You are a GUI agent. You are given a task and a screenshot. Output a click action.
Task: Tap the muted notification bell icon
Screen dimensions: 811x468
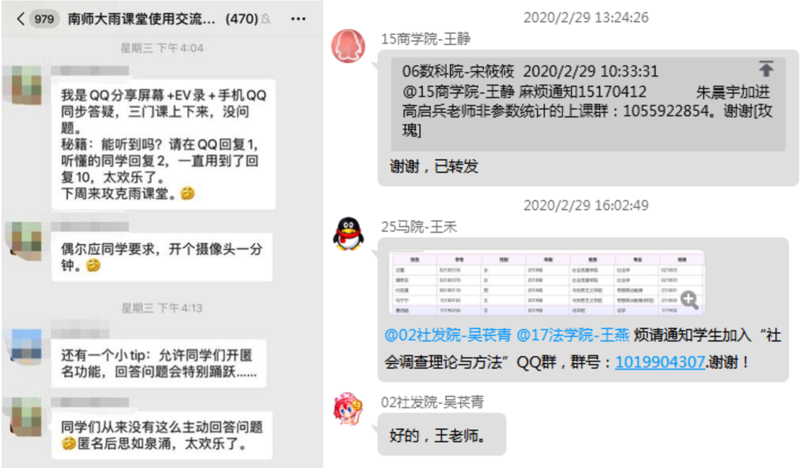(266, 19)
